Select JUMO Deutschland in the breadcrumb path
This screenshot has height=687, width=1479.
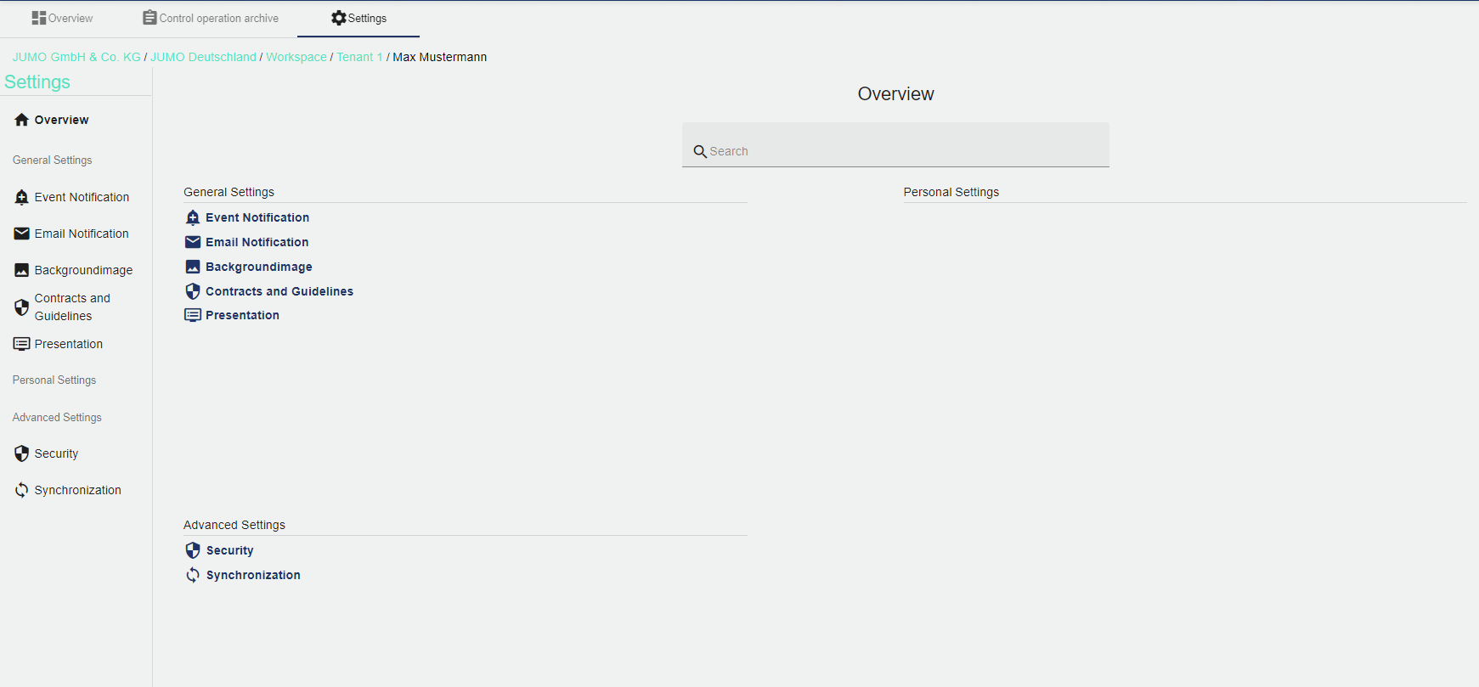[203, 57]
